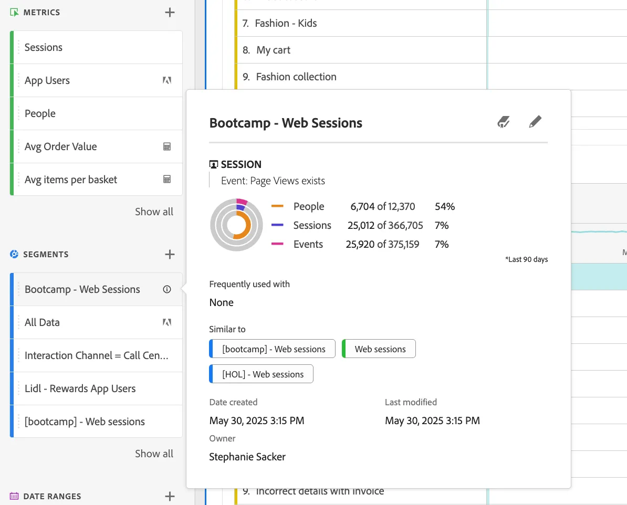Add a new segment with plus icon
627x505 pixels.
(170, 254)
